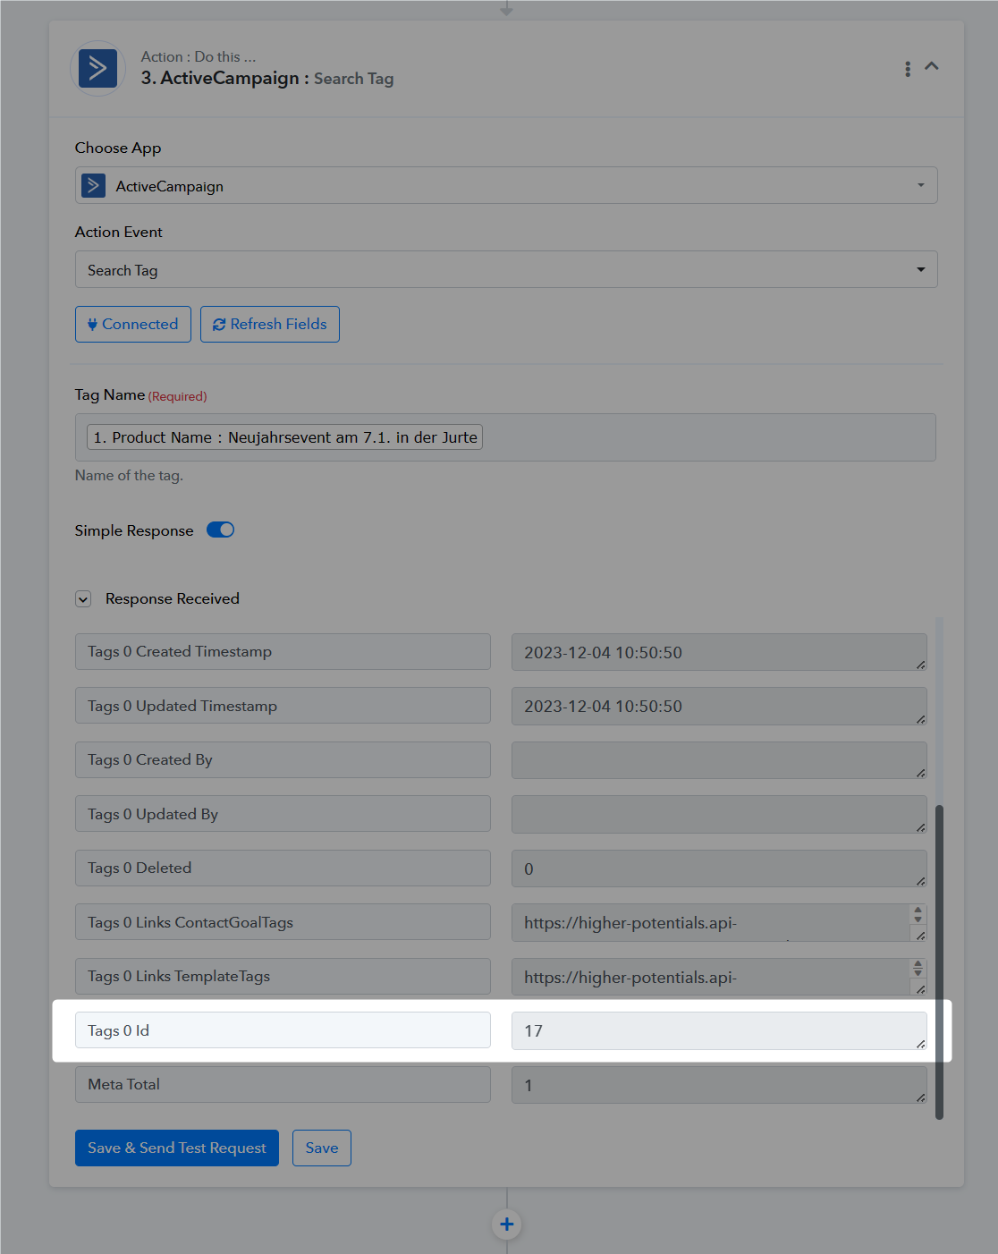The height and width of the screenshot is (1254, 998).
Task: Click Tags 0 Links TemplateTags label field
Action: [283, 976]
